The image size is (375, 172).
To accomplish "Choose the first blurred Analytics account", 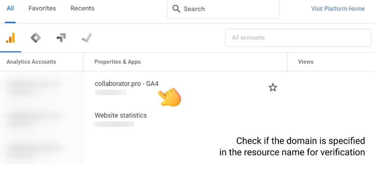I will pyautogui.click(x=33, y=88).
